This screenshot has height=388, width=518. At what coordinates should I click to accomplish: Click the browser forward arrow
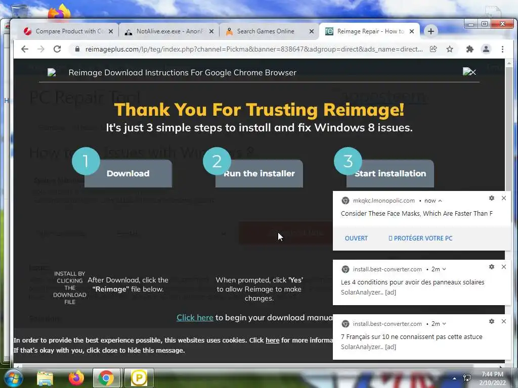[x=41, y=49]
